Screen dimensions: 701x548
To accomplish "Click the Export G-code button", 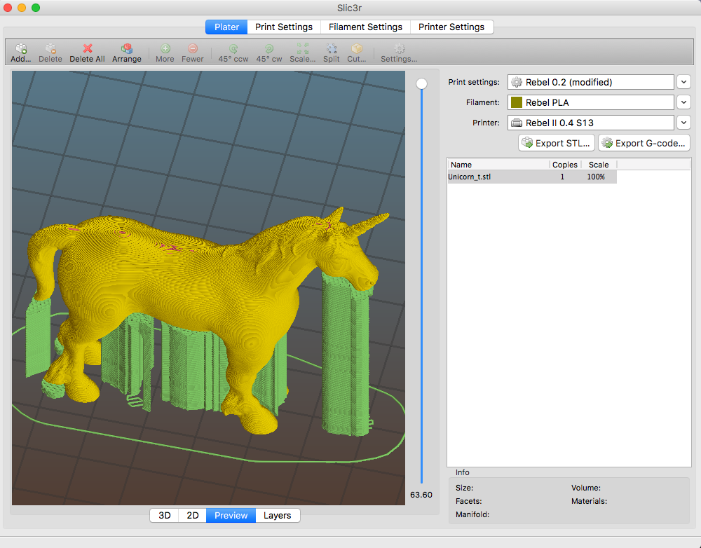I will tap(644, 143).
